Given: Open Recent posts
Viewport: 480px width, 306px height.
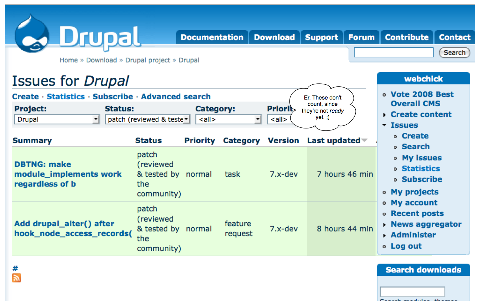Looking at the screenshot, I should (x=417, y=214).
